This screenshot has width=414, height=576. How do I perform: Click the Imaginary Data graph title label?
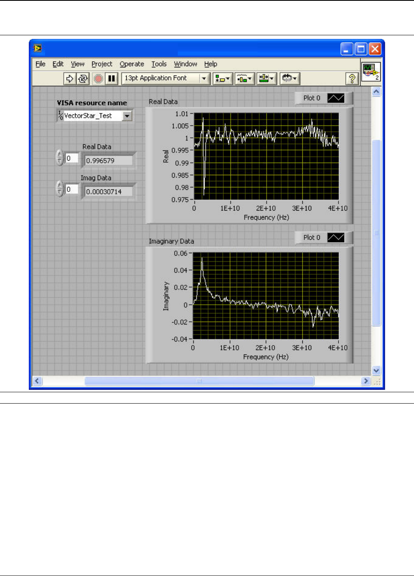(x=171, y=241)
